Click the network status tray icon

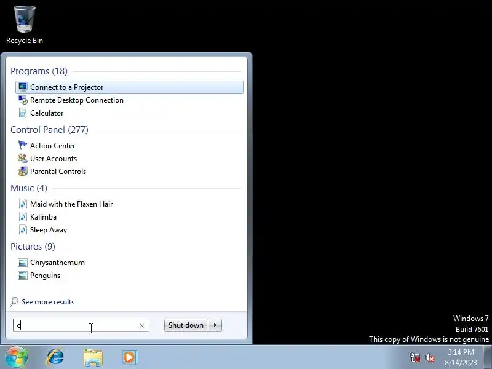(415, 357)
